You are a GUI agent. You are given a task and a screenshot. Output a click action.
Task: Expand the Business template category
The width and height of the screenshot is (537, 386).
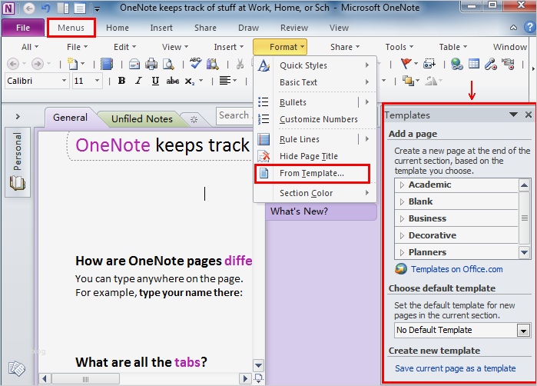coord(402,218)
